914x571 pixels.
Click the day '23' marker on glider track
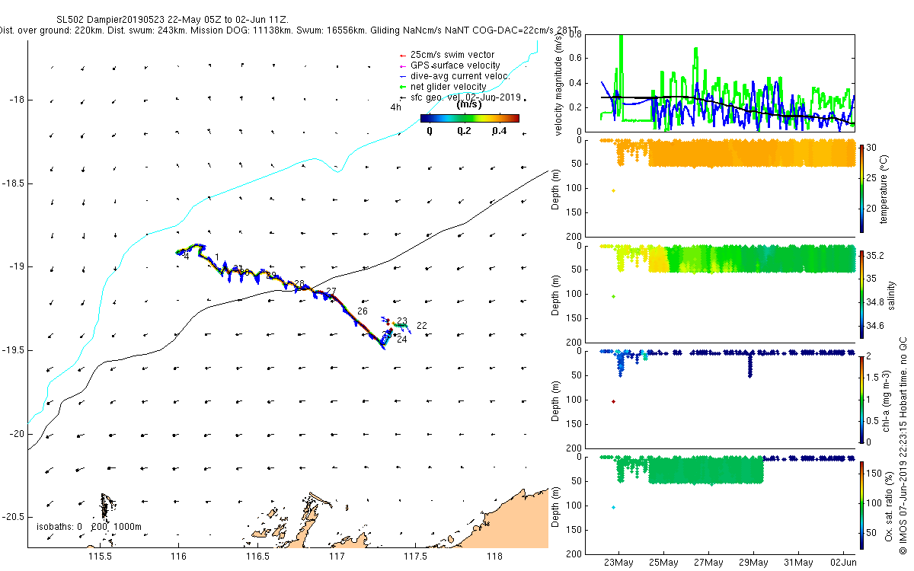click(x=402, y=321)
